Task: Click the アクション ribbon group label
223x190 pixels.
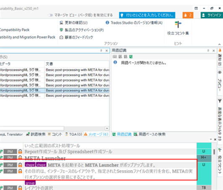Action: pos(111,44)
